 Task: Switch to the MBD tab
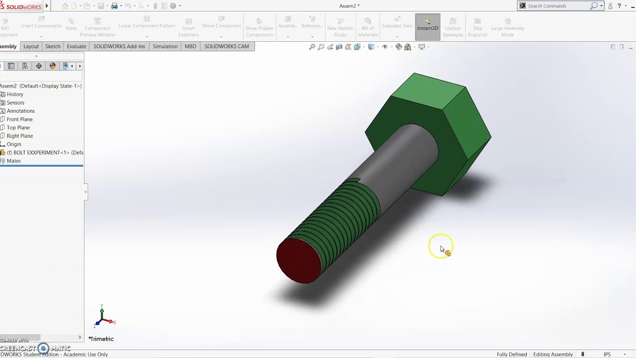coord(190,46)
